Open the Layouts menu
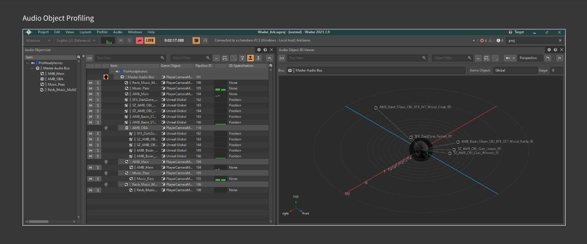This screenshot has height=244, width=587. tap(85, 32)
